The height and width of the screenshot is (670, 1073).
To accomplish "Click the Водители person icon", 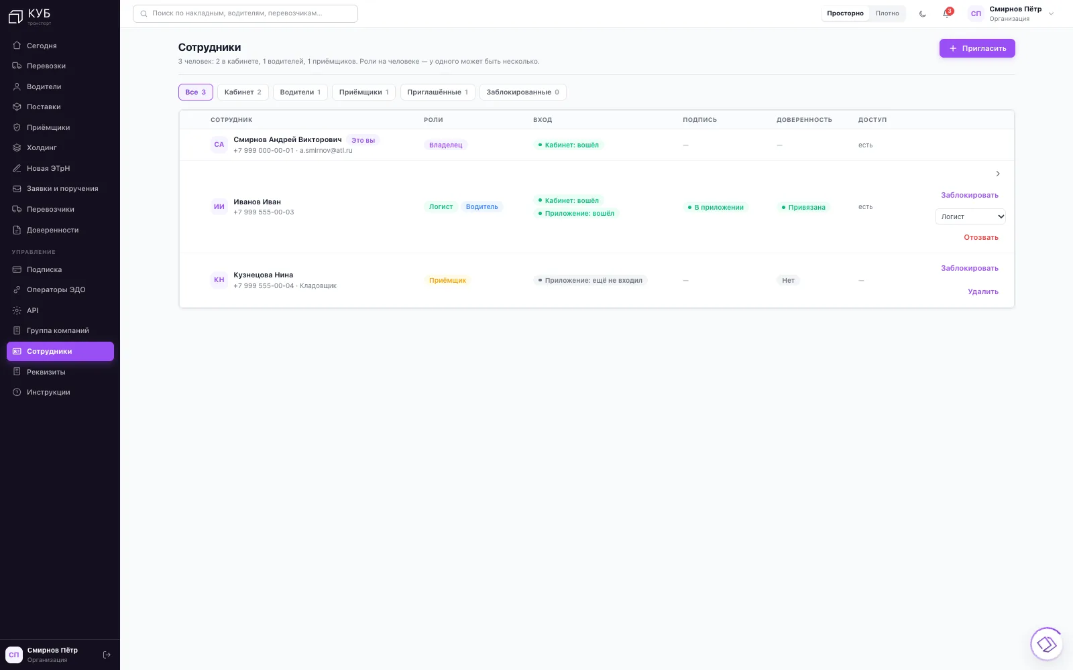I will (x=17, y=86).
